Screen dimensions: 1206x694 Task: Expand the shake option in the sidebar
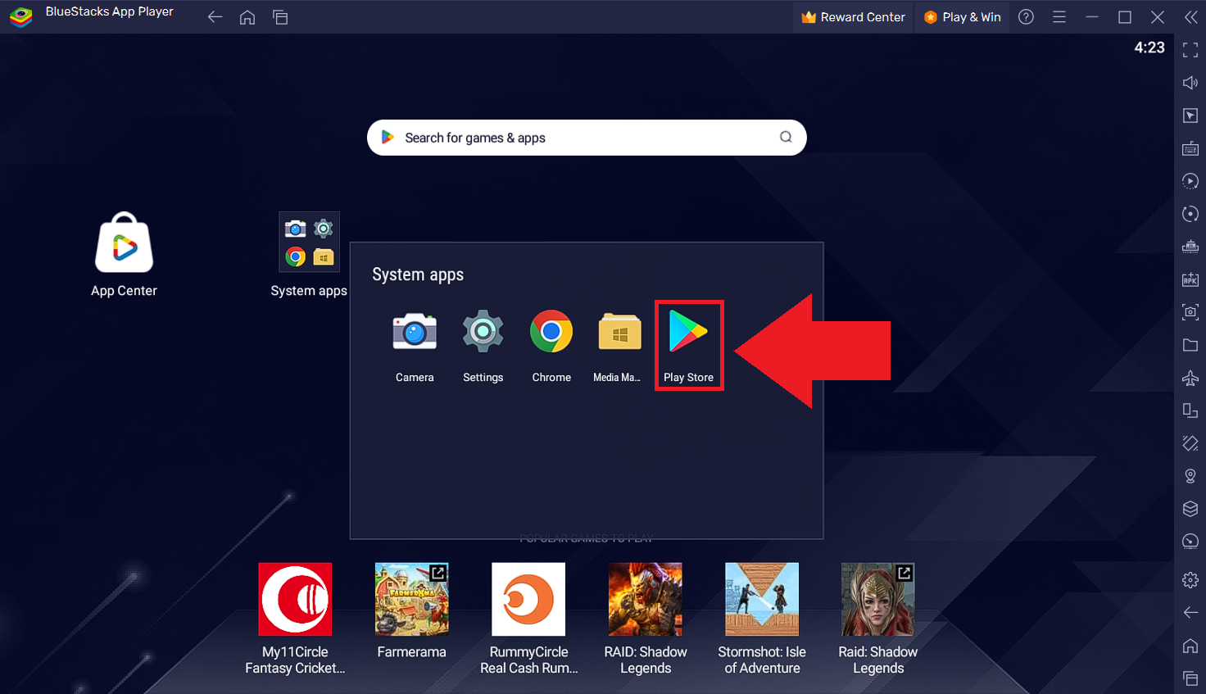1190,443
